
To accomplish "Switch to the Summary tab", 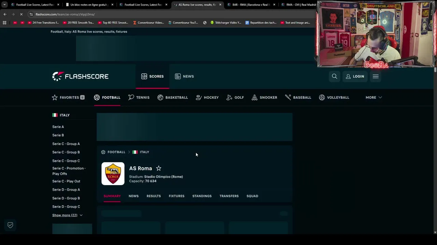I will (112, 196).
